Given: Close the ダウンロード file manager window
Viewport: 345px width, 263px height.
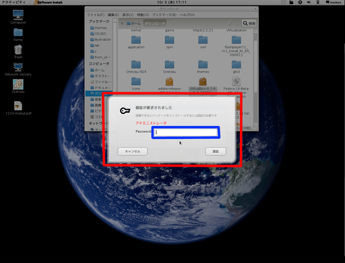Looking at the screenshot, I should [x=255, y=9].
